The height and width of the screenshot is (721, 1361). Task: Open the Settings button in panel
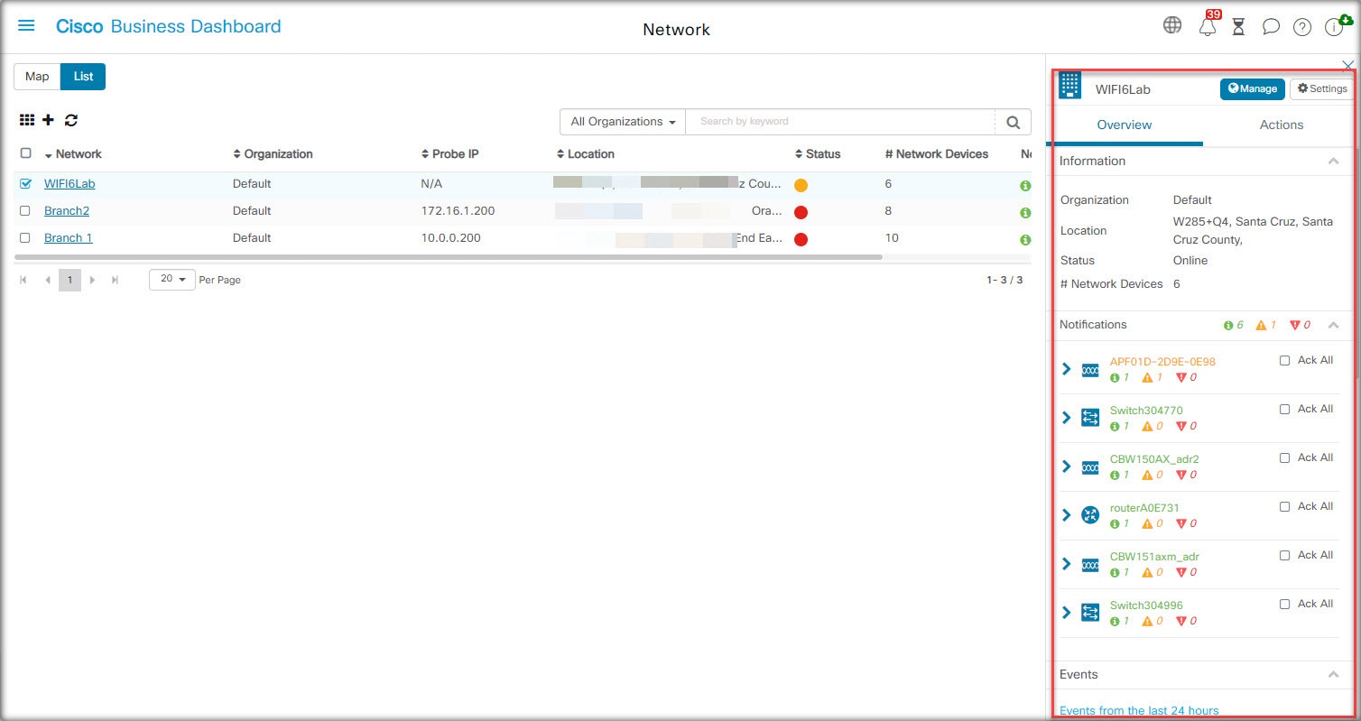(x=1322, y=88)
